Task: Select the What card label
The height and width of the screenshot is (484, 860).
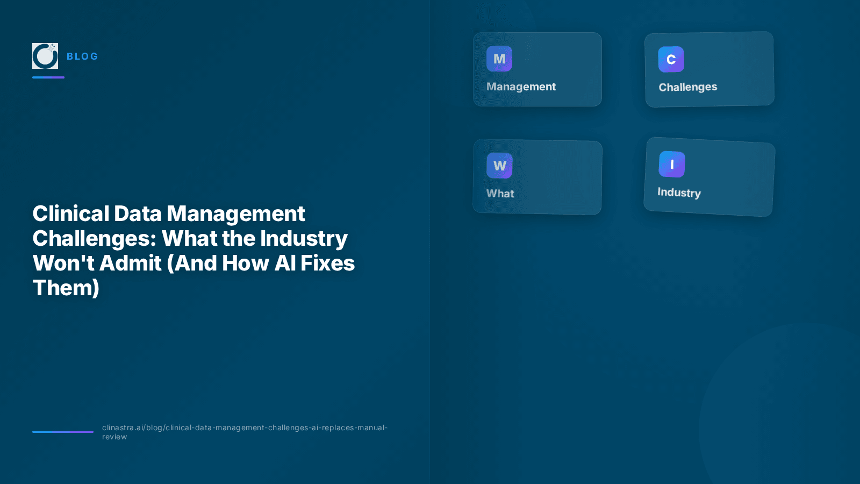Action: [500, 194]
